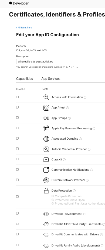This screenshot has width=105, height=250.
Task: Click the Associated Domains globe icon
Action: point(46,139)
